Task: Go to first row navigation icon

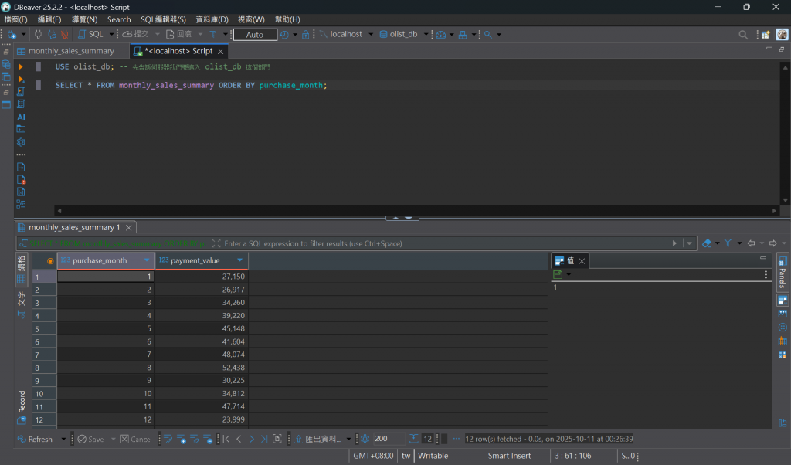Action: point(226,440)
